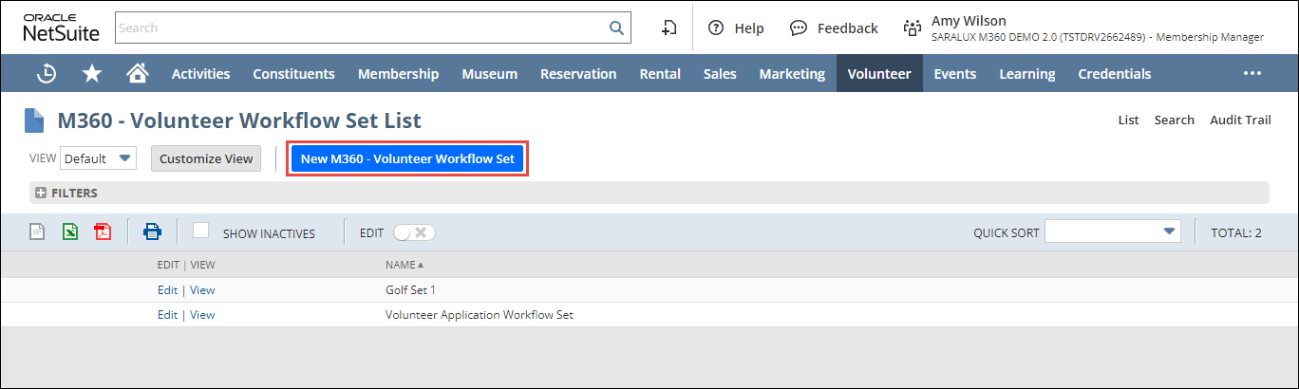This screenshot has height=389, width=1299.
Task: Click into the global Search field
Action: click(x=361, y=28)
